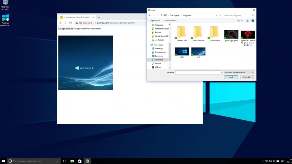Expand the Nombre field dropdown arrow
Viewport: 292px width, 164px height.
point(221,73)
